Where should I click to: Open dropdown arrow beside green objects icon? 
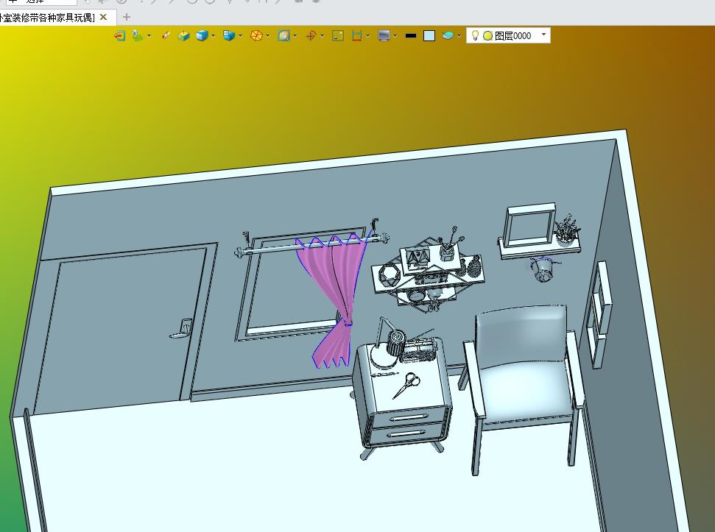click(149, 35)
